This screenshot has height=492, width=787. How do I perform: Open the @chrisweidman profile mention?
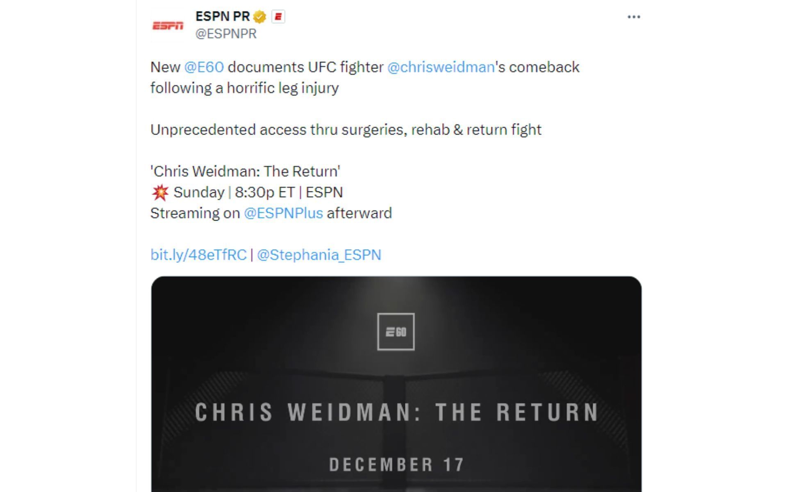441,67
